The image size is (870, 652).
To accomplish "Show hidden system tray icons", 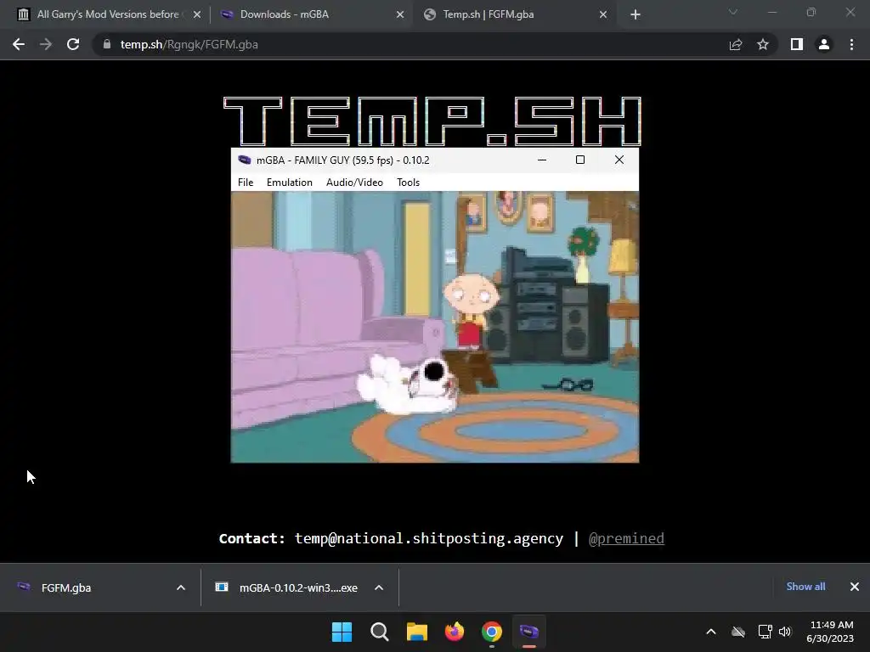I will 711,632.
